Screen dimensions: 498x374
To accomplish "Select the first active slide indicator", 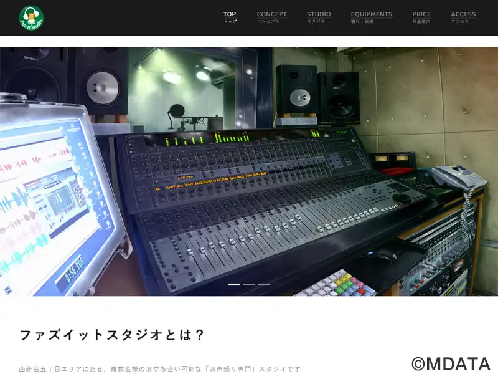I will (234, 284).
